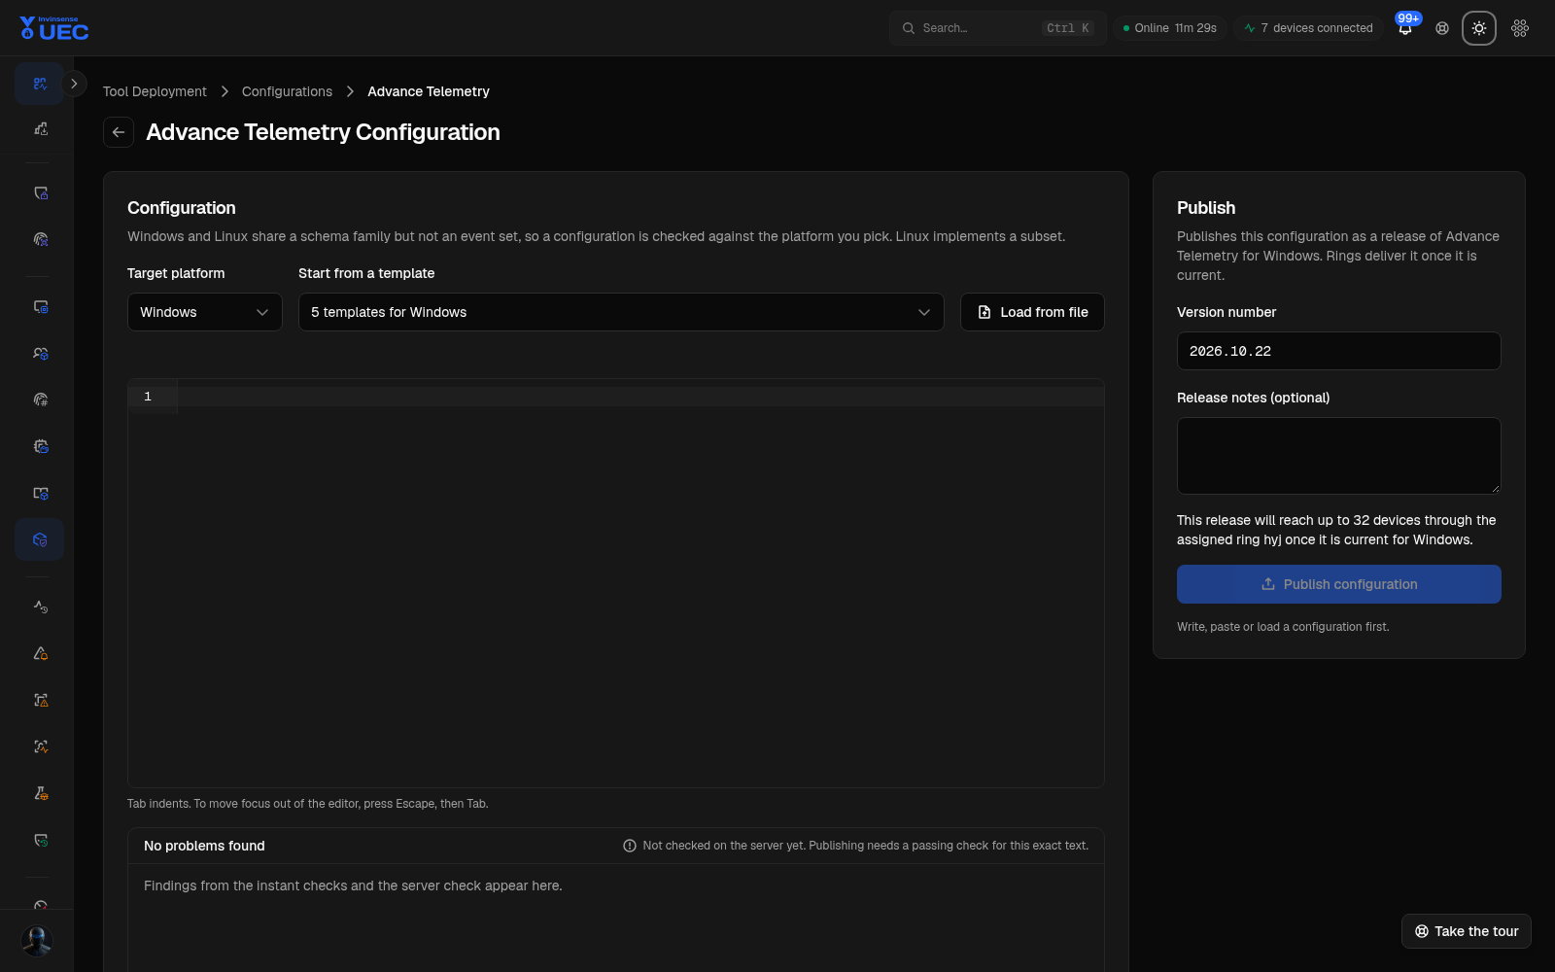
Task: Open the shield history sidebar icon
Action: click(x=40, y=840)
